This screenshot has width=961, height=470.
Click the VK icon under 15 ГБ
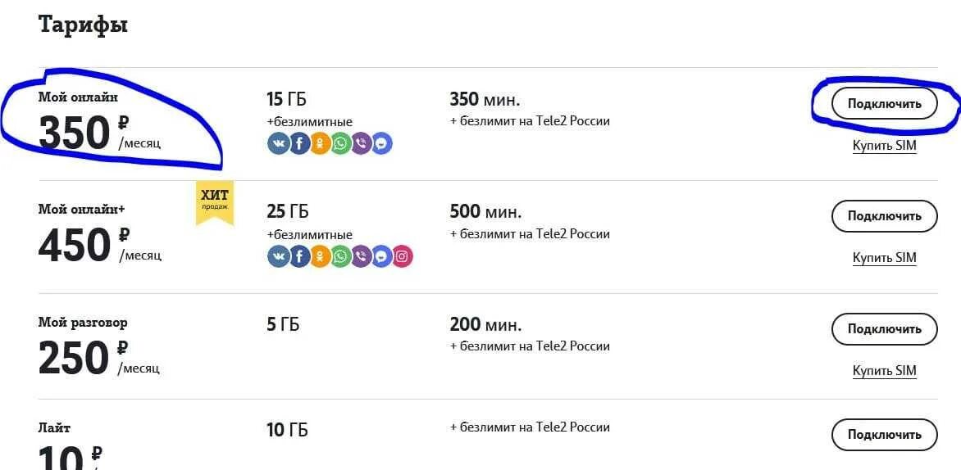pyautogui.click(x=278, y=144)
